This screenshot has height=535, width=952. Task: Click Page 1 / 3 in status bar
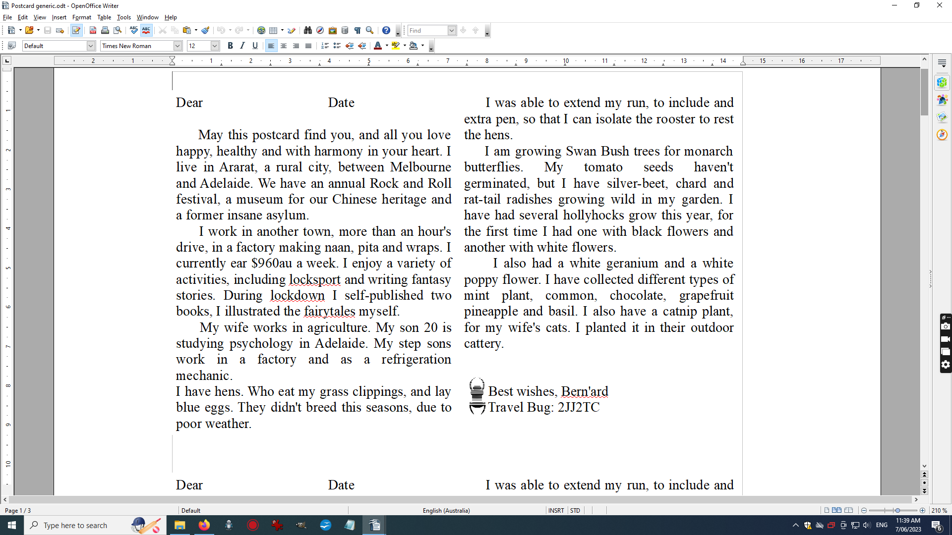coord(18,510)
